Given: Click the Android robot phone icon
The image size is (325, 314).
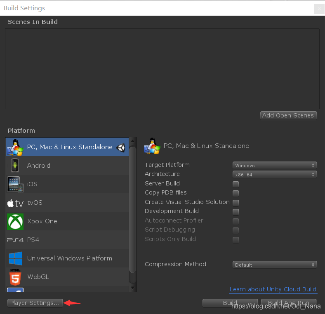Looking at the screenshot, I should [x=15, y=165].
